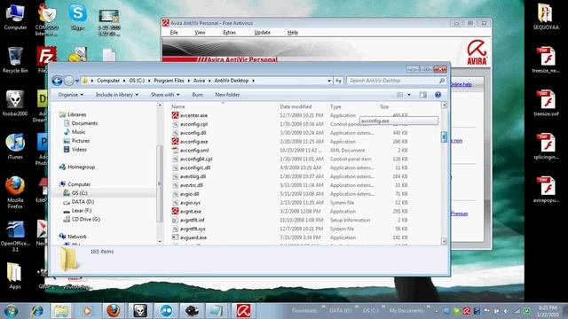Open the iTunes desktop shortcut
The height and width of the screenshot is (319, 568).
point(15,146)
